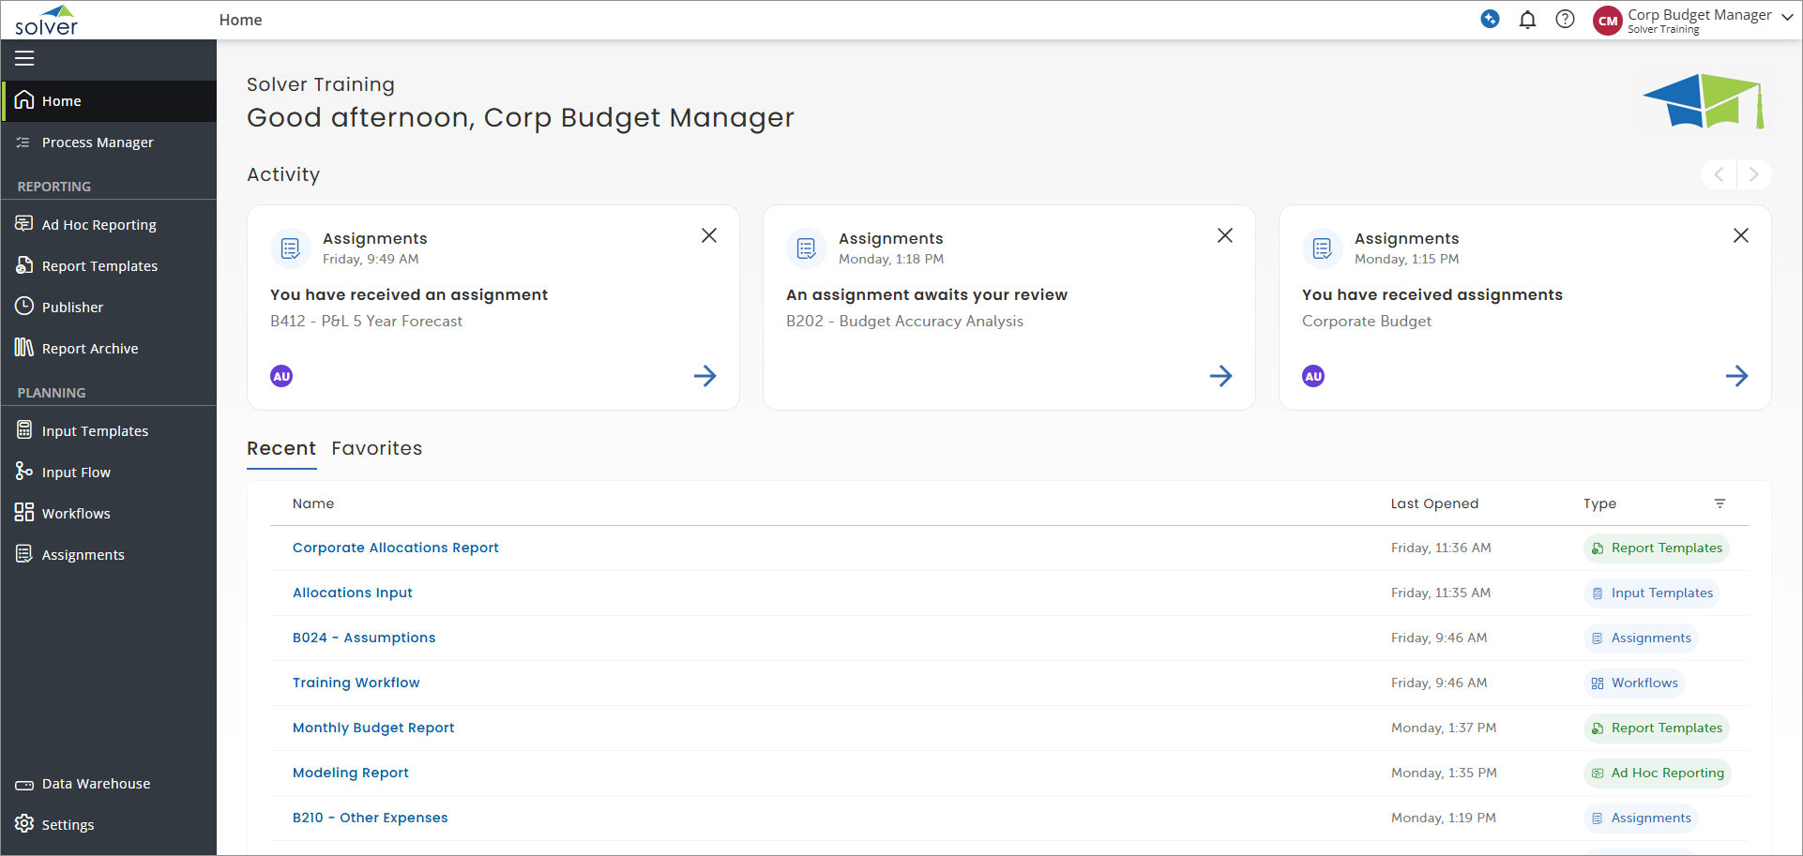Dismiss the B412 assignment notification card
This screenshot has height=856, width=1803.
tap(708, 235)
